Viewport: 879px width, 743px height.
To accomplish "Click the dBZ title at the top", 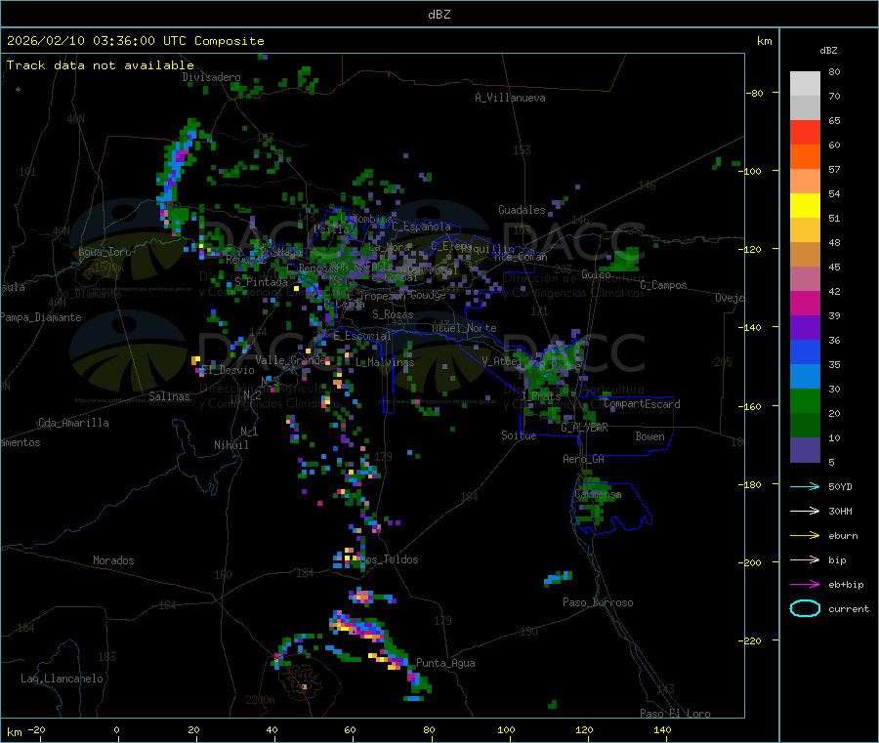I will tap(439, 15).
